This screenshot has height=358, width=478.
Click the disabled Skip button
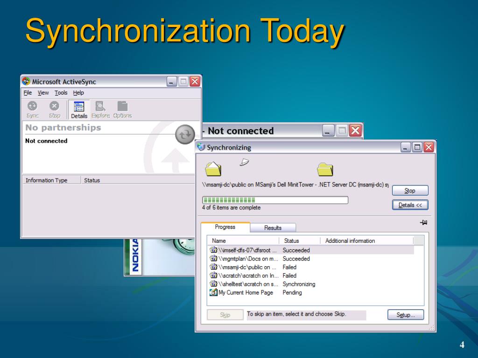pyautogui.click(x=225, y=315)
